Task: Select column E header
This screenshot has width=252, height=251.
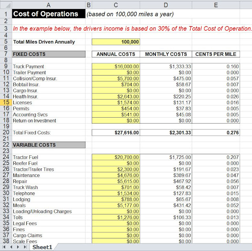Action: tap(216, 5)
